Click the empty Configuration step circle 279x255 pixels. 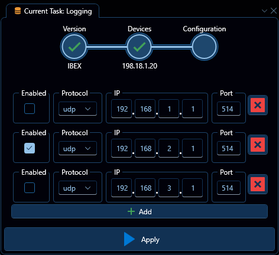205,47
